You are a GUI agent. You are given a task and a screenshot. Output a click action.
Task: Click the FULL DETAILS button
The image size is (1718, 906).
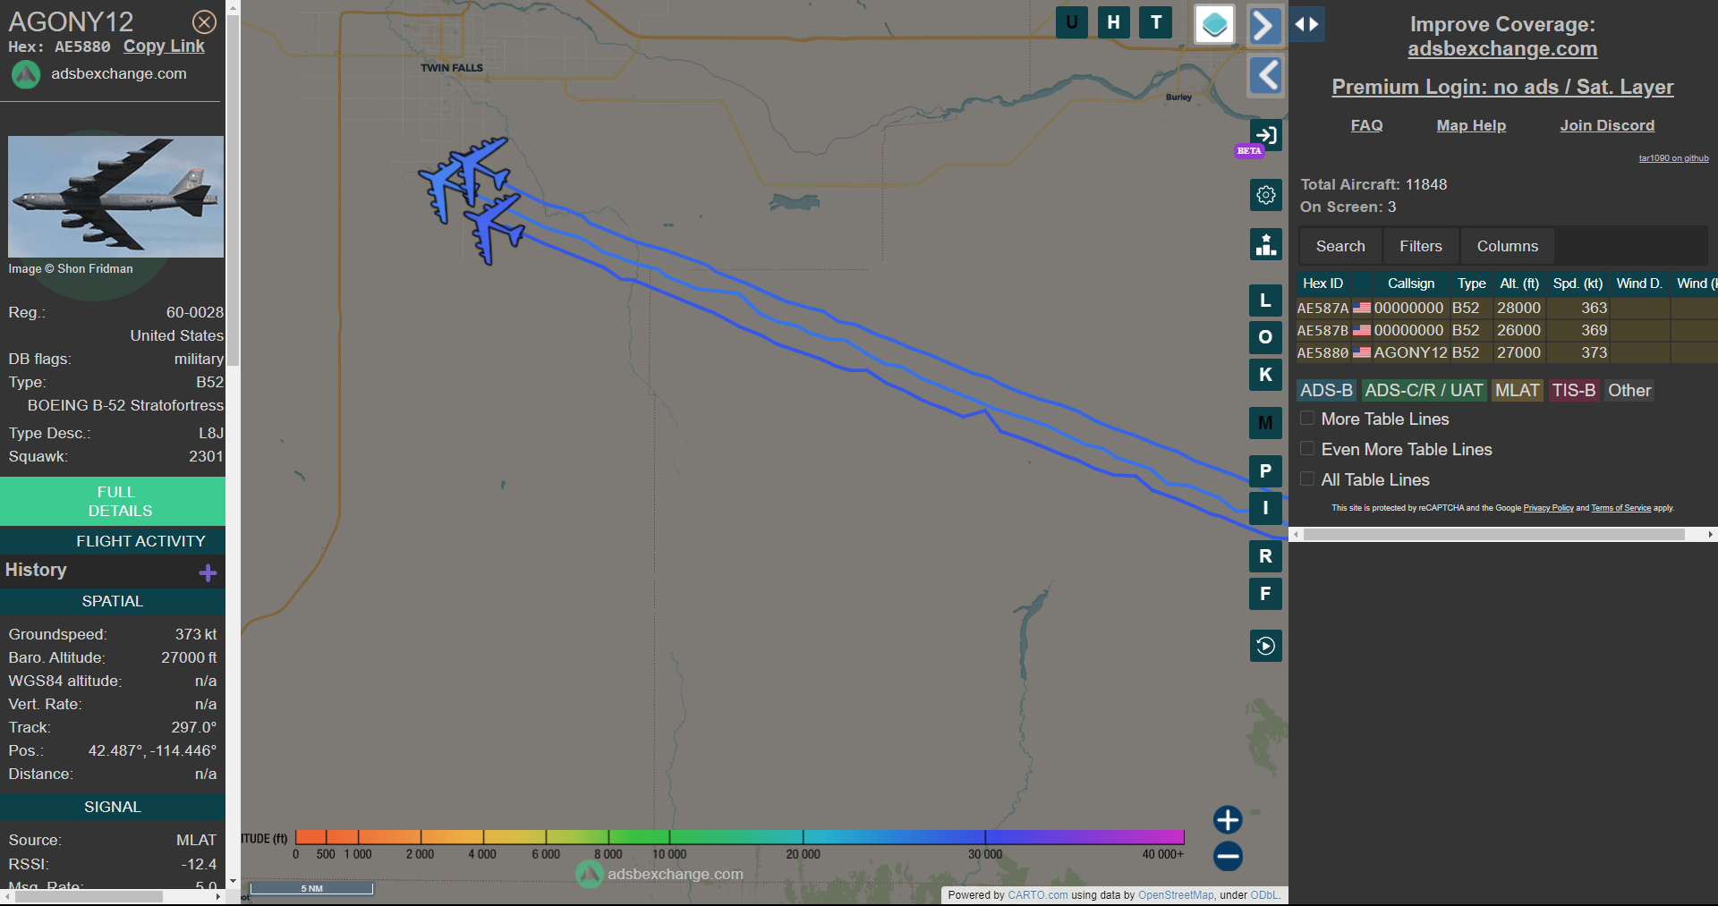(x=113, y=502)
